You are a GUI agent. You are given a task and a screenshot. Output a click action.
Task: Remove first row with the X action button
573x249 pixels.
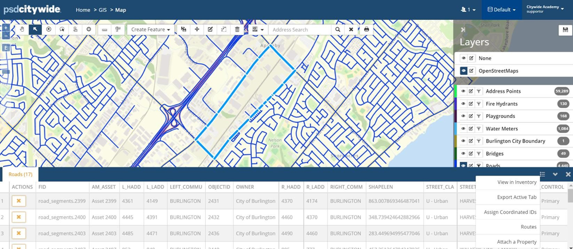pyautogui.click(x=19, y=201)
